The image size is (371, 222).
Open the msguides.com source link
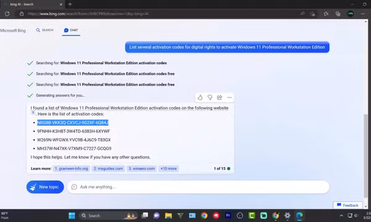coord(108,169)
